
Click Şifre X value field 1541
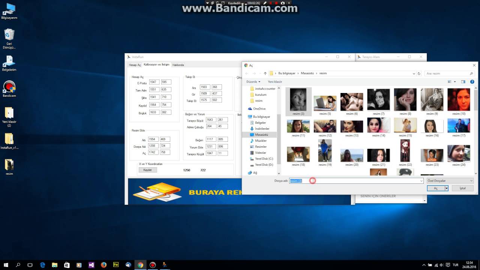(x=154, y=97)
